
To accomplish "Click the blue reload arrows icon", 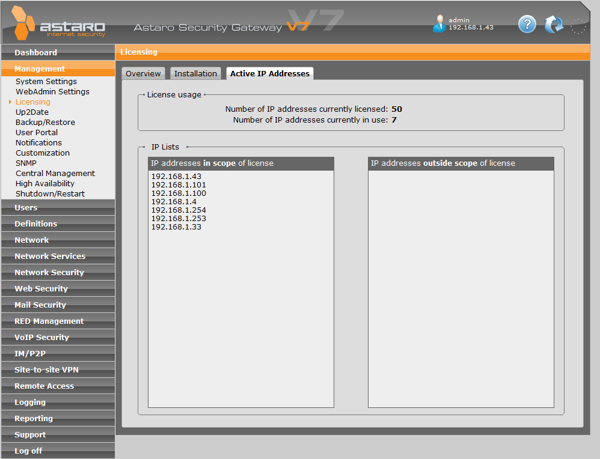I will (x=553, y=25).
